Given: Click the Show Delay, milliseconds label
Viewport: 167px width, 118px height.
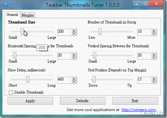Looking at the screenshot, I should click(27, 70).
